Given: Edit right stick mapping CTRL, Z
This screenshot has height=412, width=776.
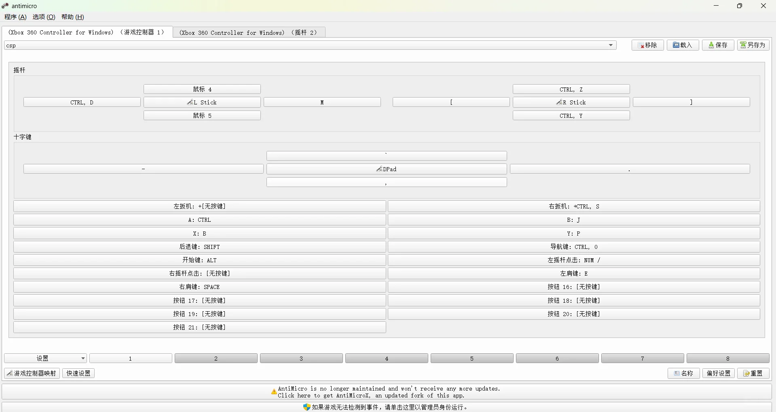Looking at the screenshot, I should (x=571, y=89).
